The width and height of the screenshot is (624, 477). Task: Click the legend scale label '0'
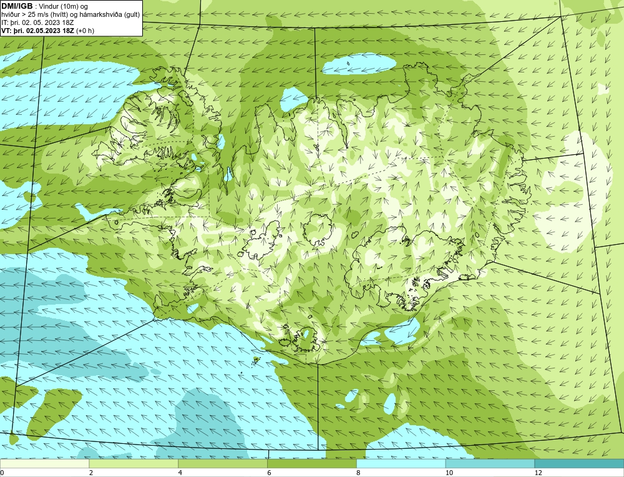coord(2,473)
